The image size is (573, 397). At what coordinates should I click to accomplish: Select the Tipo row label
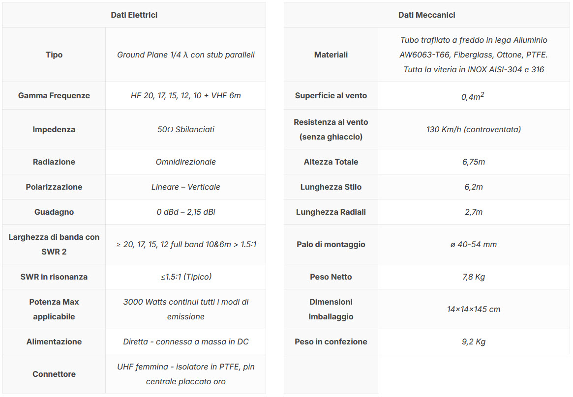pos(54,55)
